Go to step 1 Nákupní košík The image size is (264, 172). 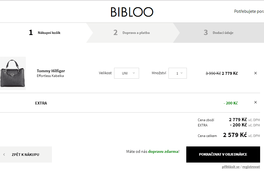tap(45, 33)
